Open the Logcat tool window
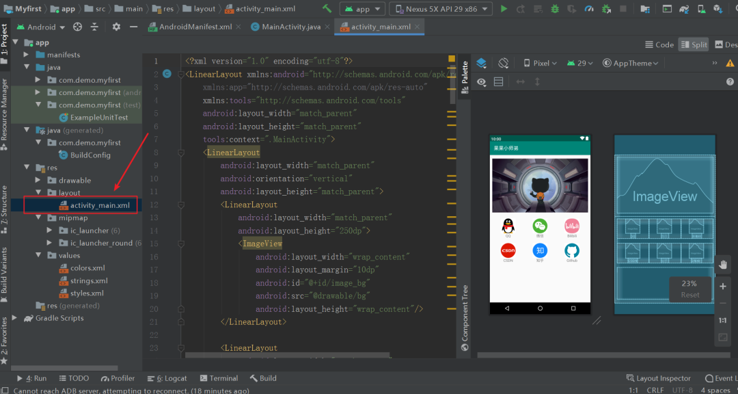Image resolution: width=738 pixels, height=394 pixels. (167, 378)
